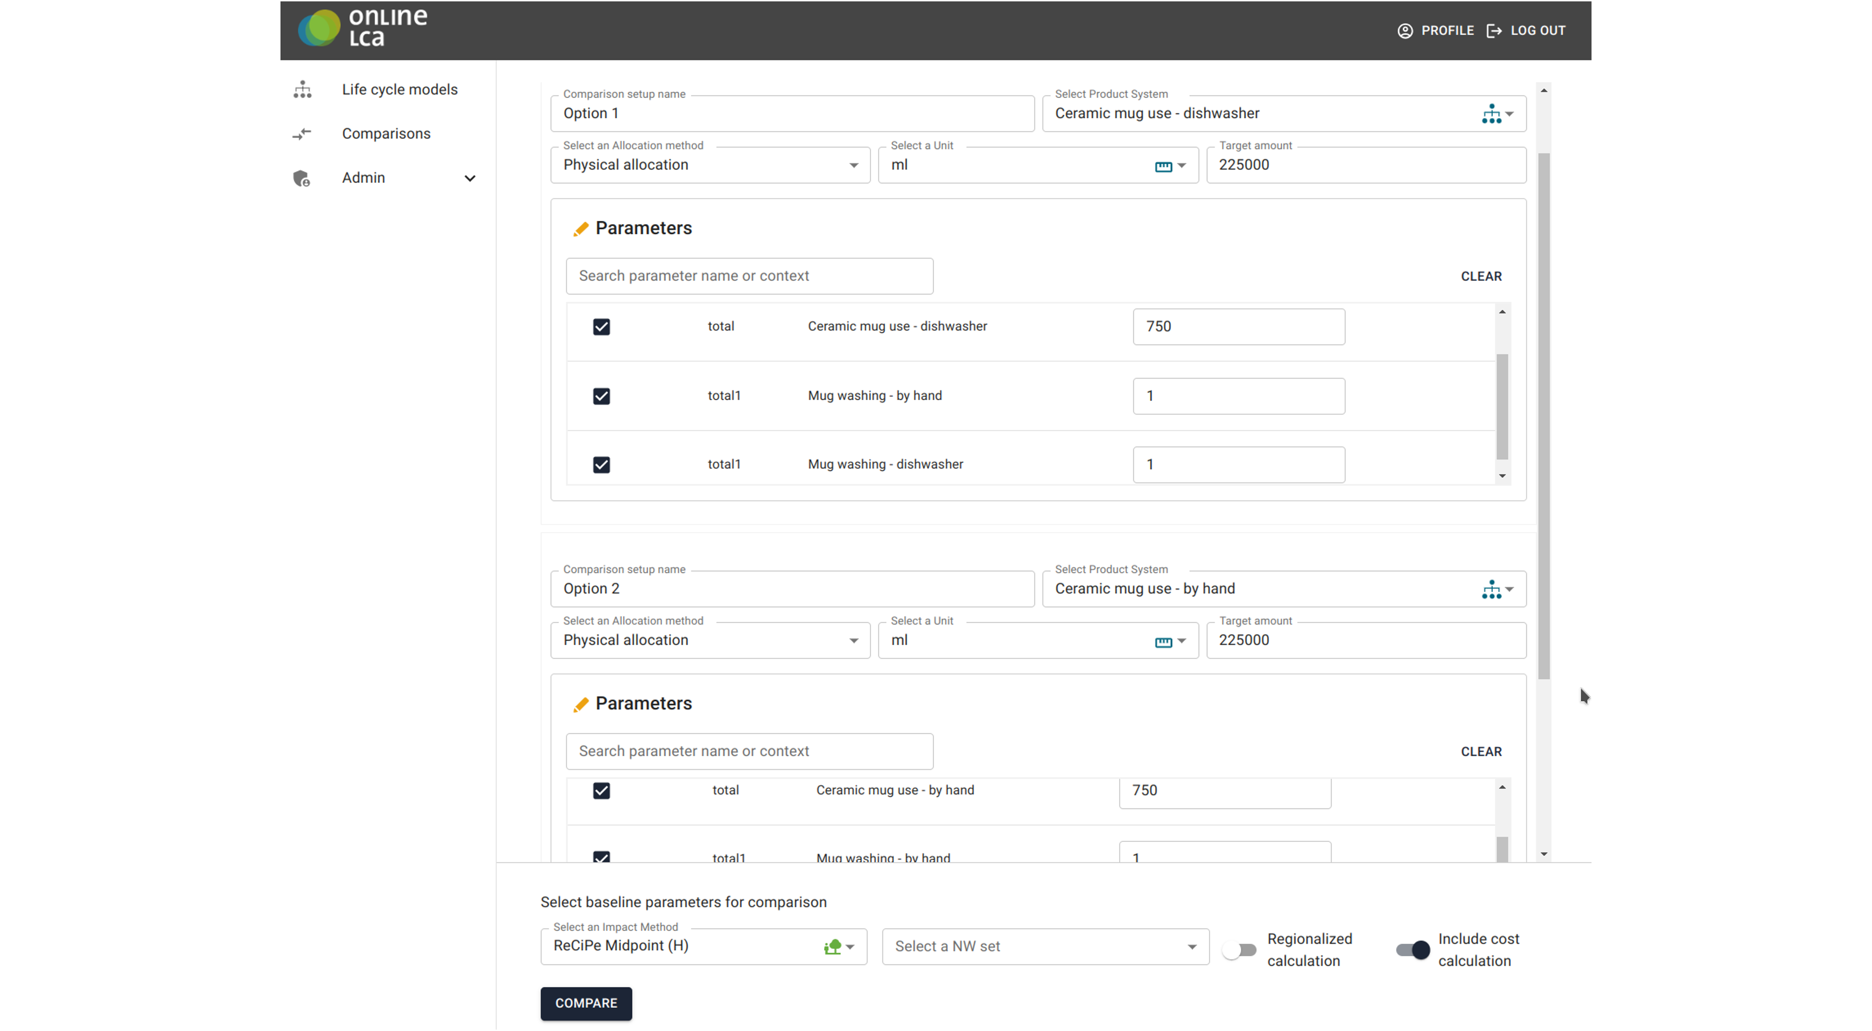
Task: Uncheck Option 1 total1 Mug washing - by hand checkbox
Action: pos(601,396)
